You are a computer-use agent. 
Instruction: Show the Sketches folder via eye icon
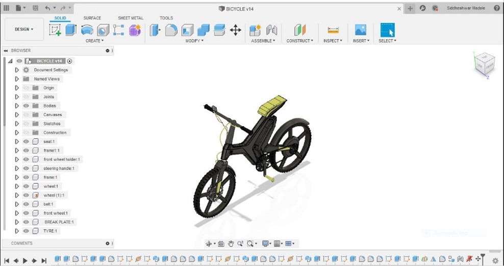pos(26,124)
